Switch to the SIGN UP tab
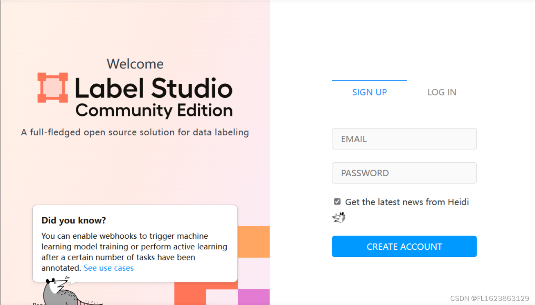 [x=369, y=92]
